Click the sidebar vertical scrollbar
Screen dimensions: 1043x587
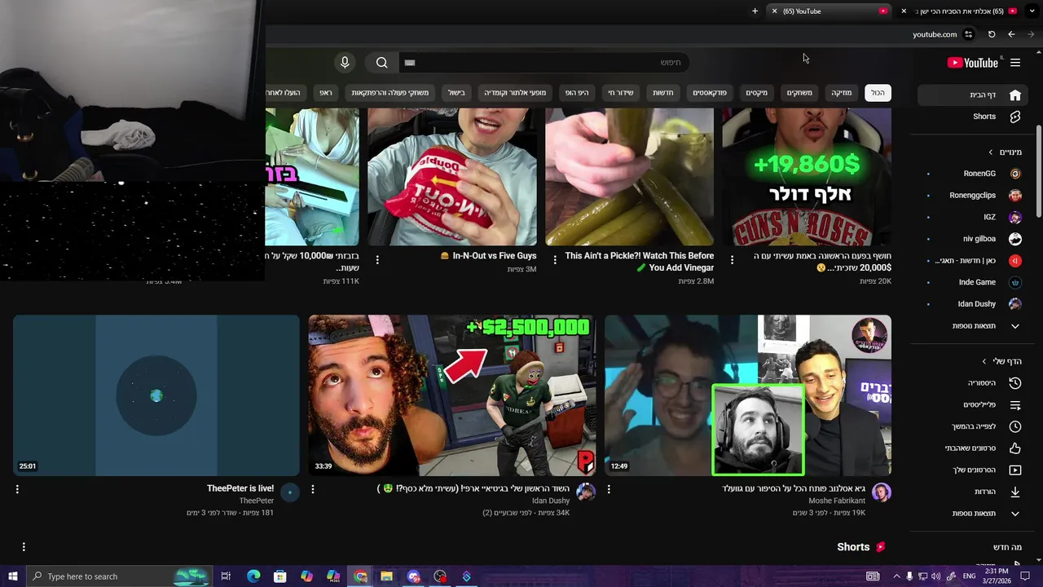[x=1039, y=171]
